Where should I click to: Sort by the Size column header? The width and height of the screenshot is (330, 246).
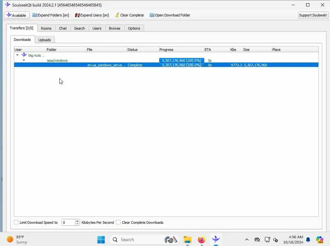(257, 49)
